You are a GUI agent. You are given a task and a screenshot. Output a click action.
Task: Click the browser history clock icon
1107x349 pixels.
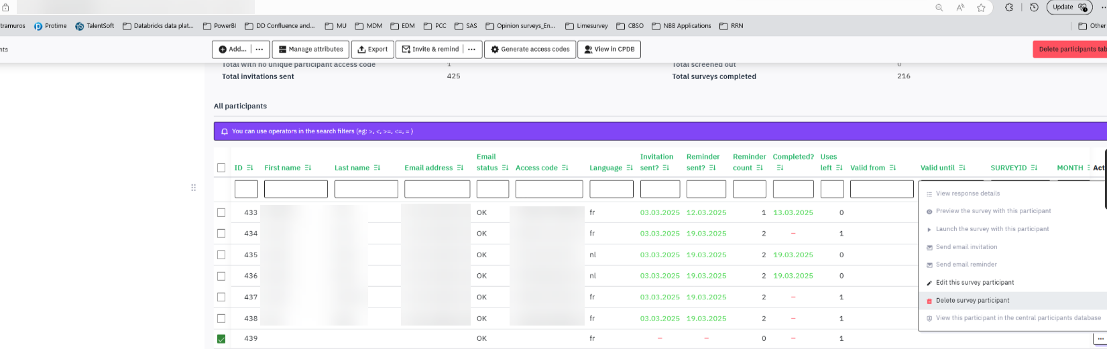click(1034, 7)
